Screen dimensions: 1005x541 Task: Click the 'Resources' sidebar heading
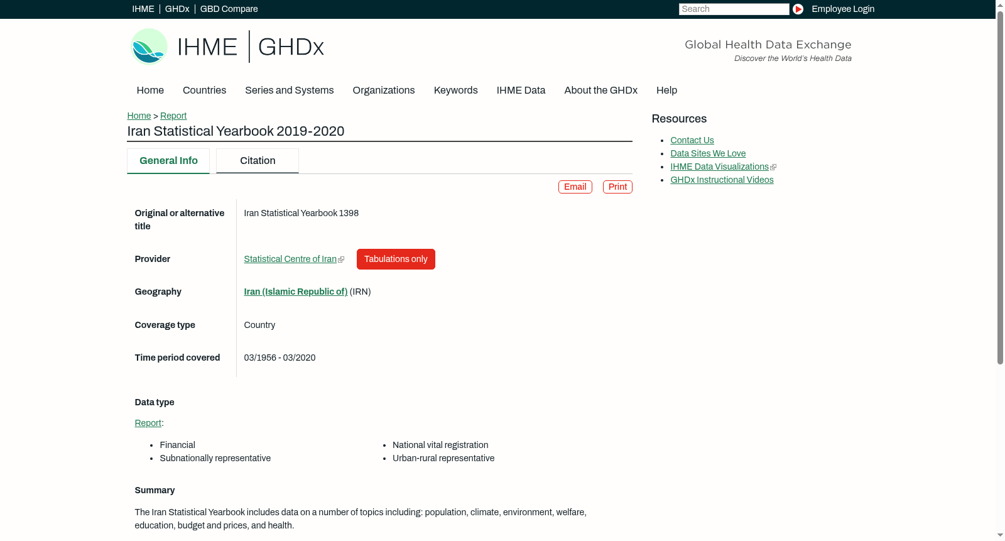tap(679, 119)
